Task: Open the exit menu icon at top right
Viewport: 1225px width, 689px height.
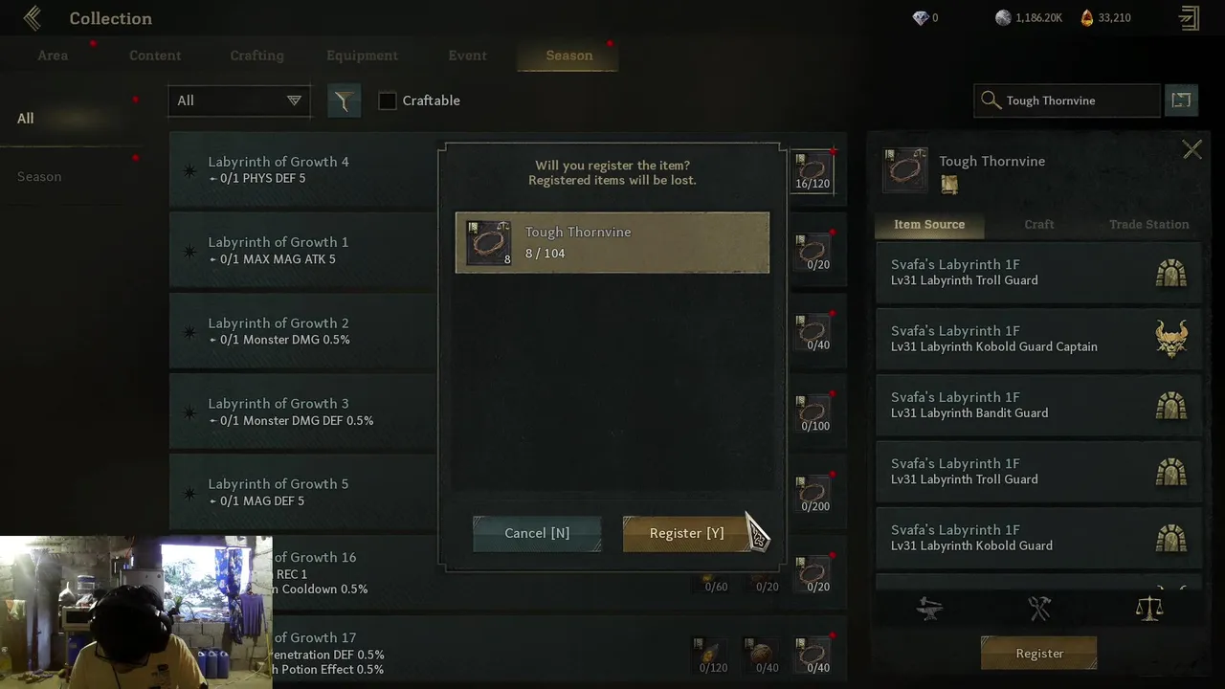Action: click(x=1189, y=18)
